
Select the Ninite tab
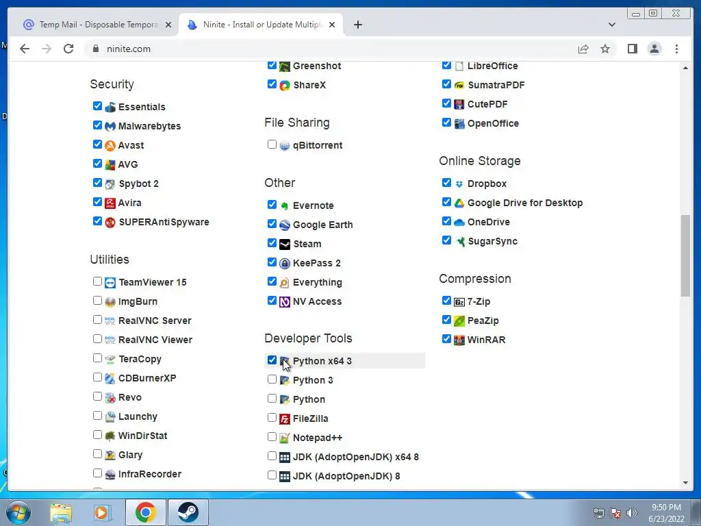pos(262,25)
